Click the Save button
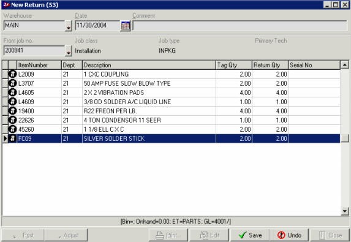The height and width of the screenshot is (242, 351). coord(250,235)
